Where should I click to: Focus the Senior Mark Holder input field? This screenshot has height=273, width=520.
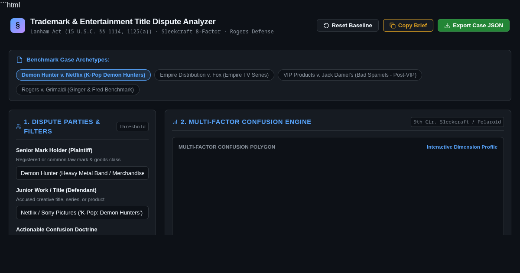pos(82,173)
